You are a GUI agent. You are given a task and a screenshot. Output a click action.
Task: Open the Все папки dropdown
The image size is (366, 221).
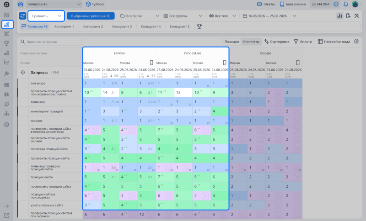(x=140, y=16)
